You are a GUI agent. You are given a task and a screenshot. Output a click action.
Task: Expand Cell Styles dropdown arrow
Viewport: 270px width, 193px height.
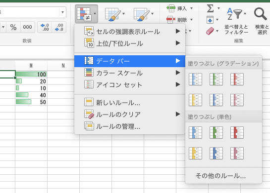pyautogui.click(x=153, y=14)
